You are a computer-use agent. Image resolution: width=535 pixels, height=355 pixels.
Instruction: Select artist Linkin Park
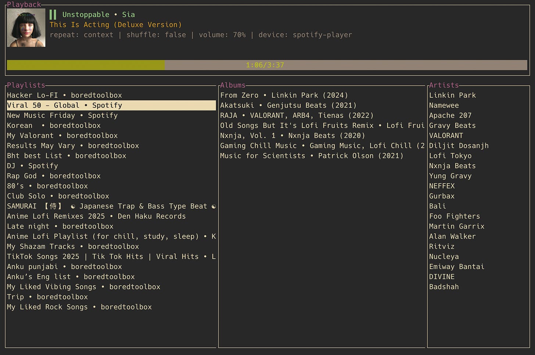click(452, 95)
